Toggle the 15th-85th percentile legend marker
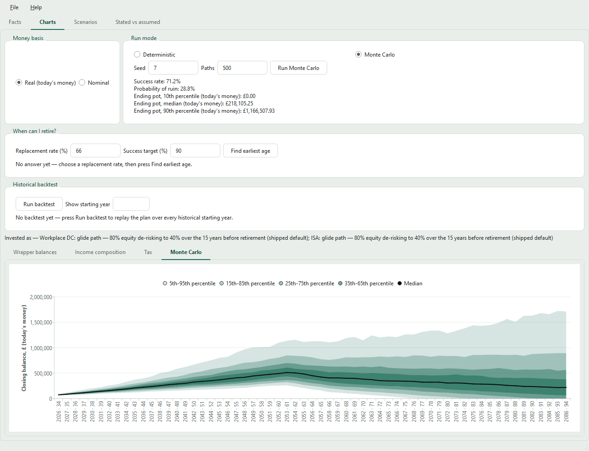The width and height of the screenshot is (589, 451). (x=222, y=283)
